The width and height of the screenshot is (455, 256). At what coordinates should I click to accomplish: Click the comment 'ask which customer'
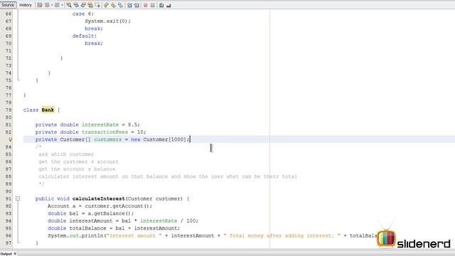pyautogui.click(x=66, y=154)
